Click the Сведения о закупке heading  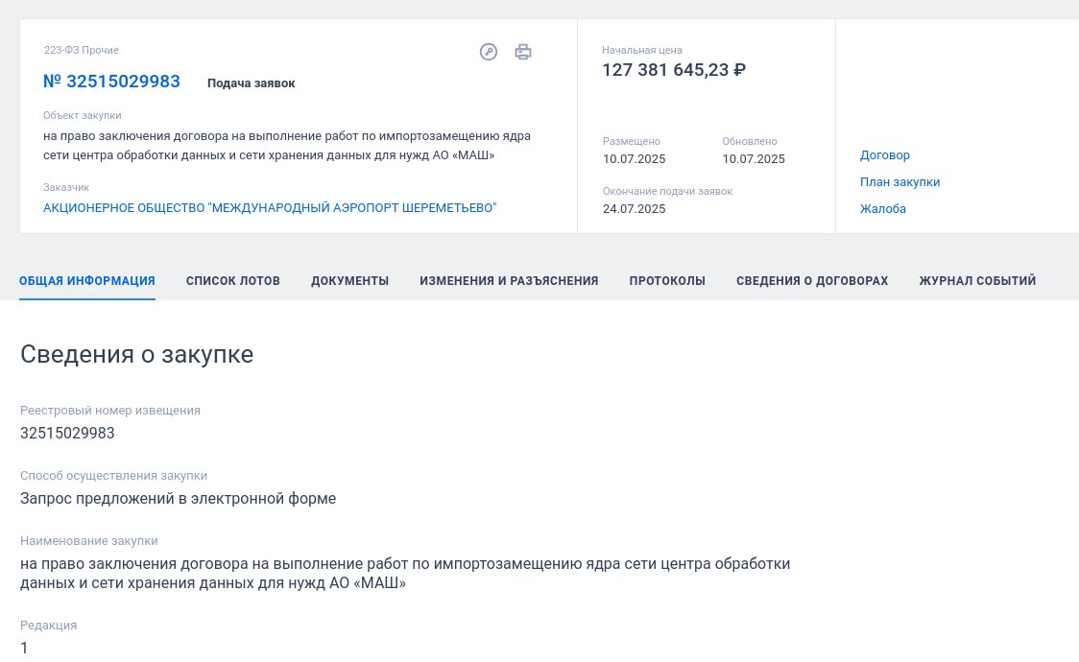(137, 354)
